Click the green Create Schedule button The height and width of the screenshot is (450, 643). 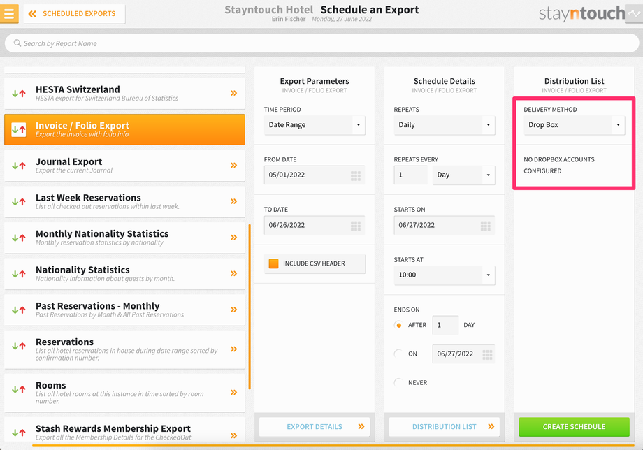click(574, 427)
